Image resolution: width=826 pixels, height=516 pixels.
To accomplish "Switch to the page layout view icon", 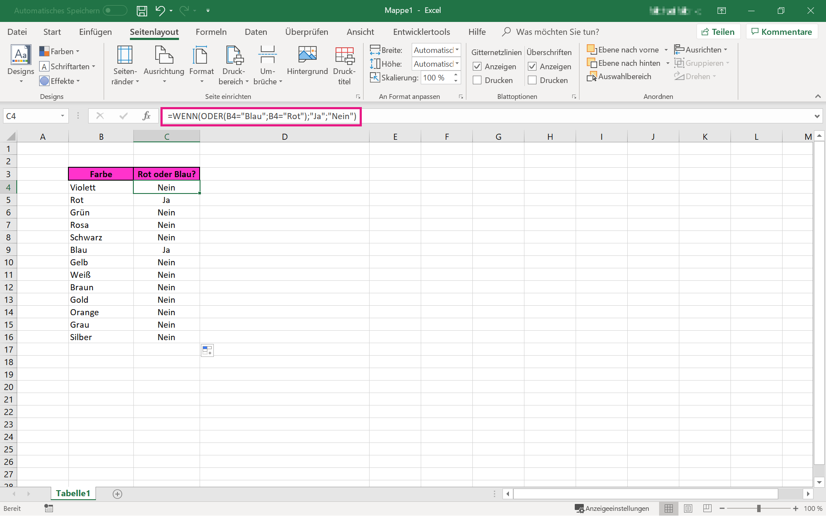I will pyautogui.click(x=688, y=508).
